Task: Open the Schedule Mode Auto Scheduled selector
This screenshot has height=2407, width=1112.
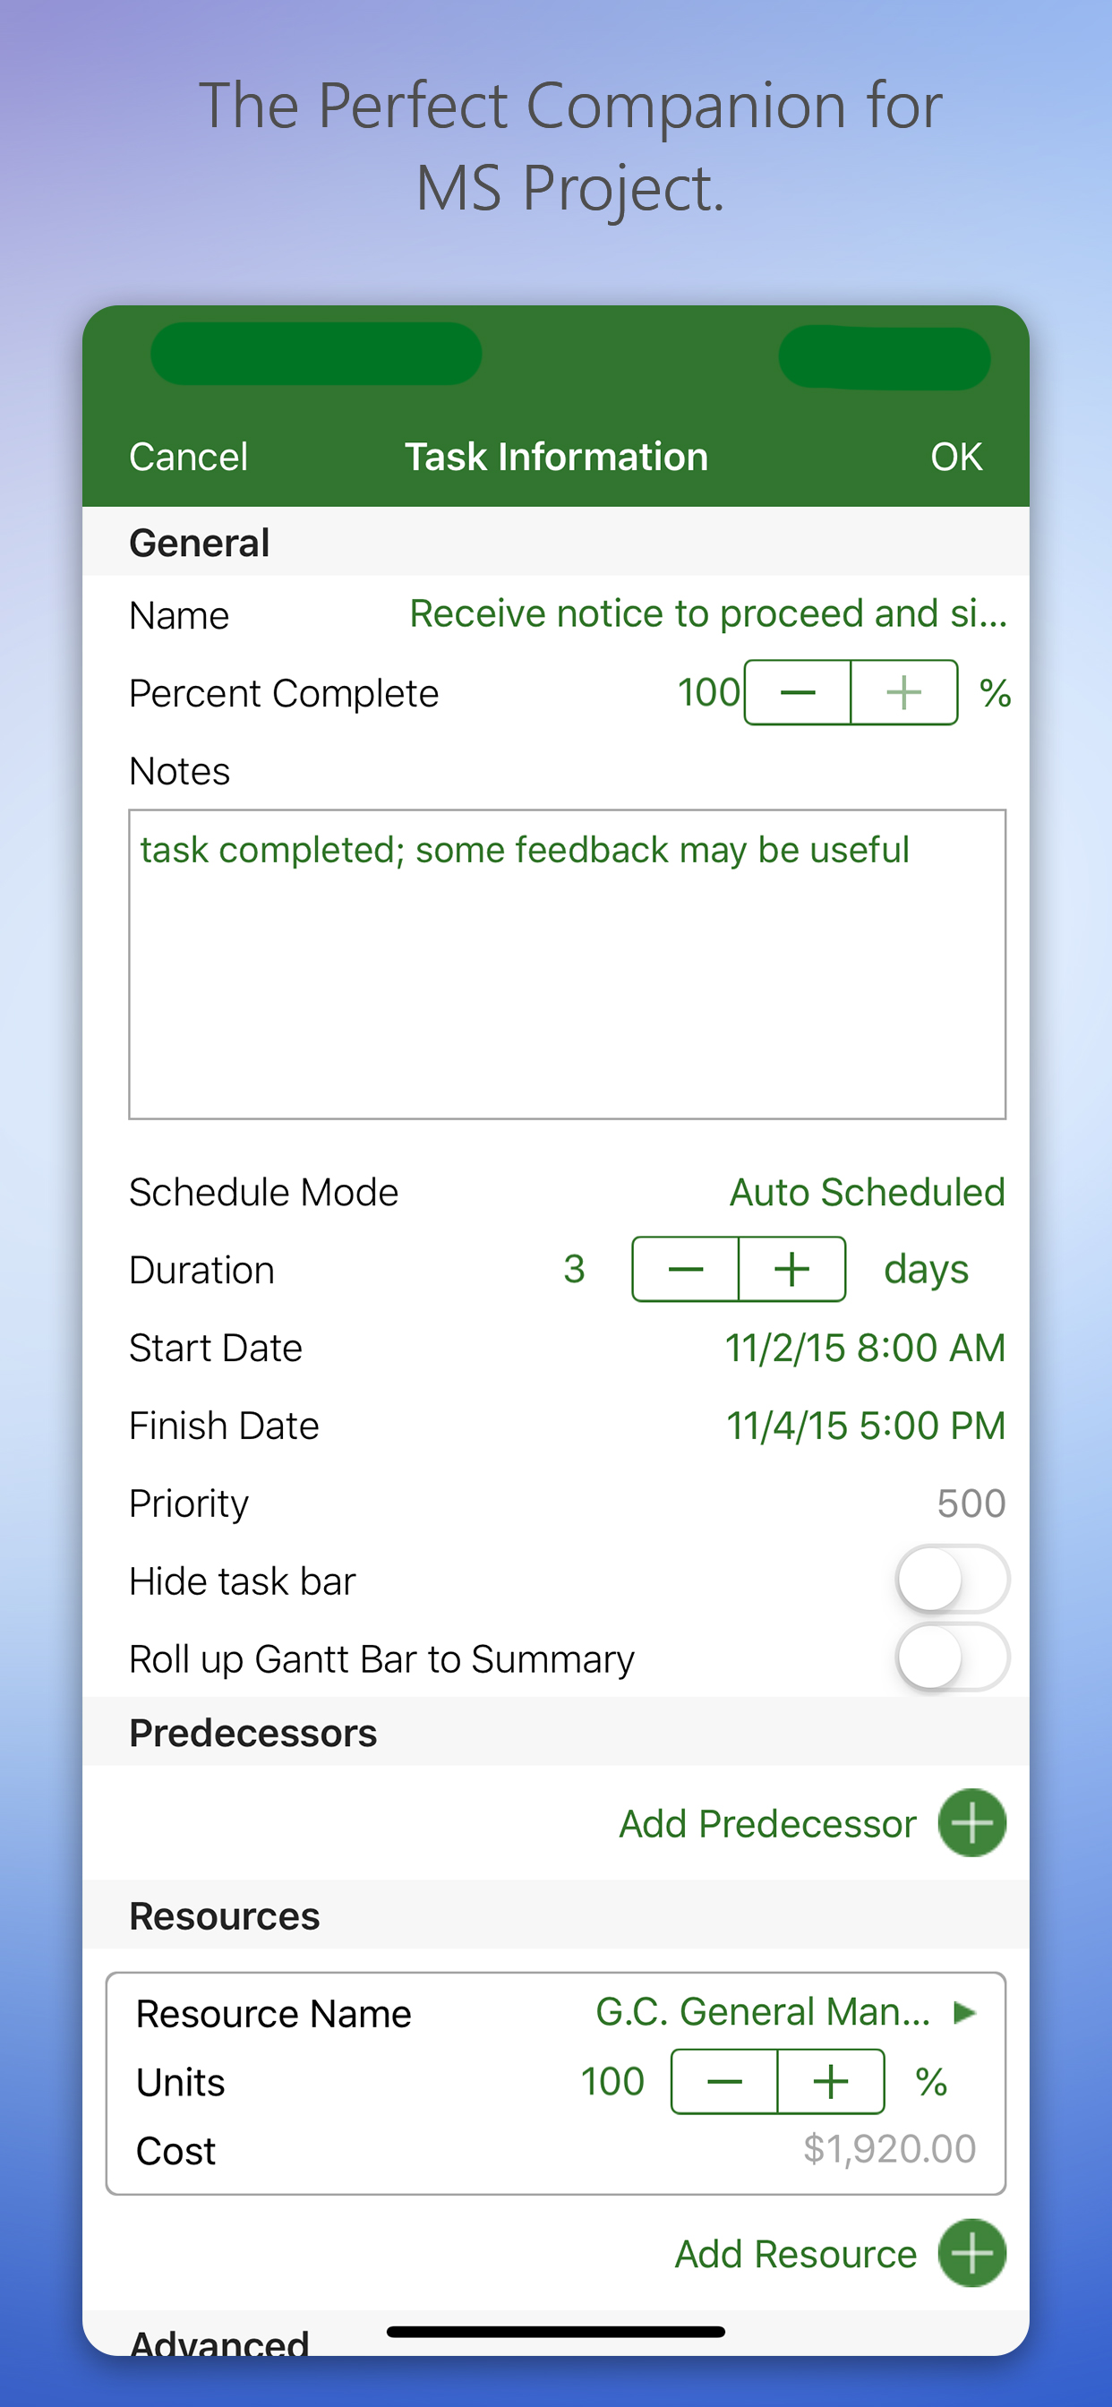Action: point(867,1192)
